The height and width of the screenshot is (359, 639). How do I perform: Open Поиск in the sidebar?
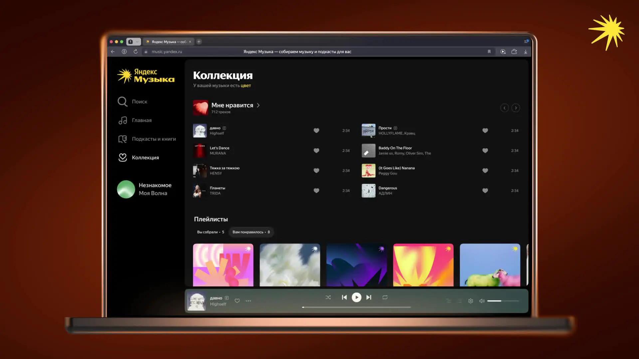139,102
